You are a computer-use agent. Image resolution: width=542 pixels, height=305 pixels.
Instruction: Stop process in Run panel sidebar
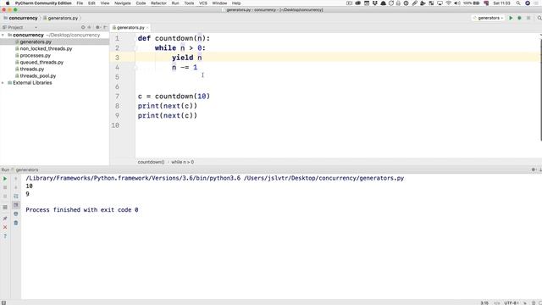(x=5, y=187)
